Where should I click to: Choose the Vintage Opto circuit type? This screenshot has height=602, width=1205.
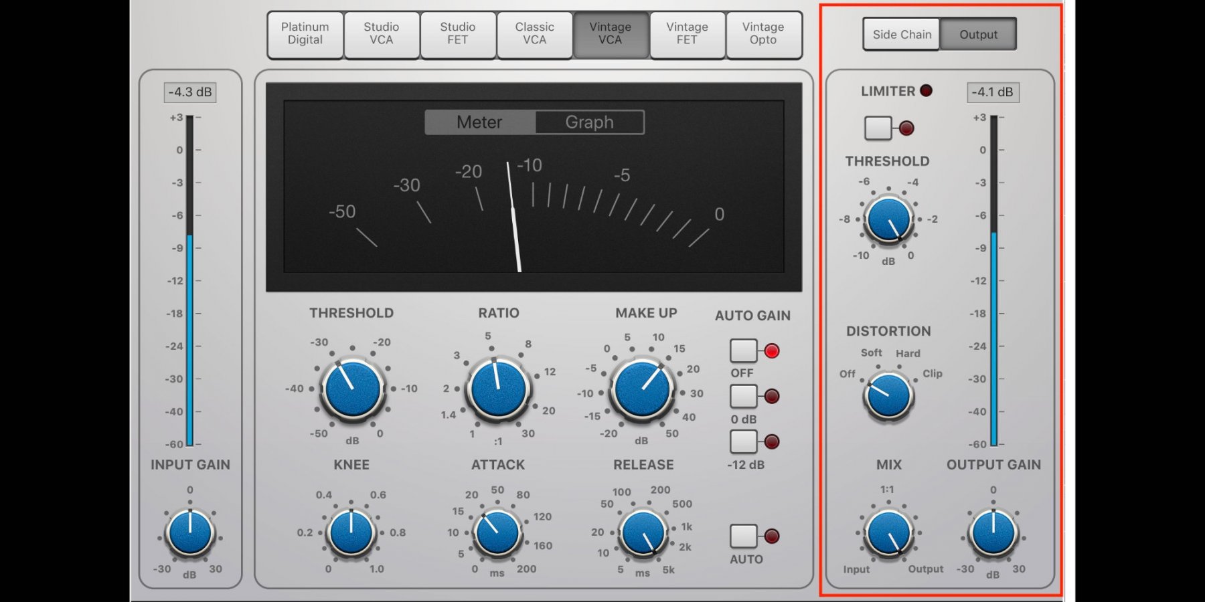762,34
